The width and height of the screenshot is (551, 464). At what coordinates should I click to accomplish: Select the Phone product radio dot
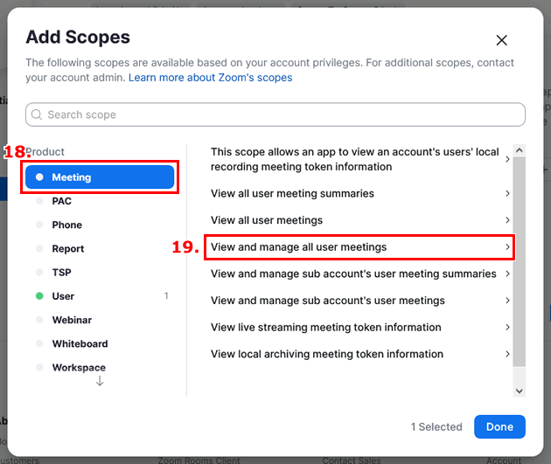point(39,225)
